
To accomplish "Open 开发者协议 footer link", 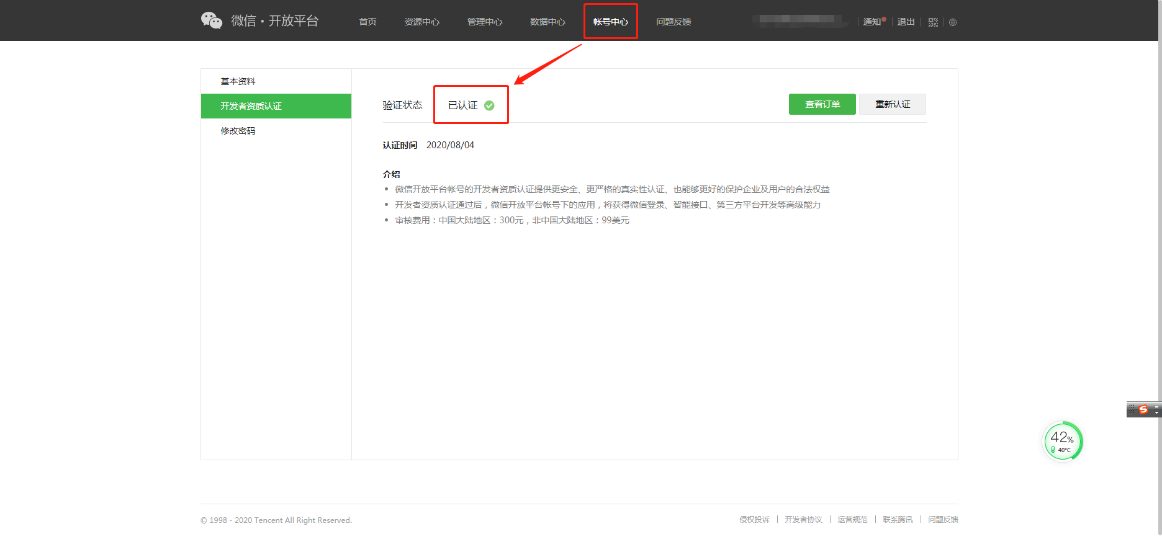I will (x=803, y=520).
